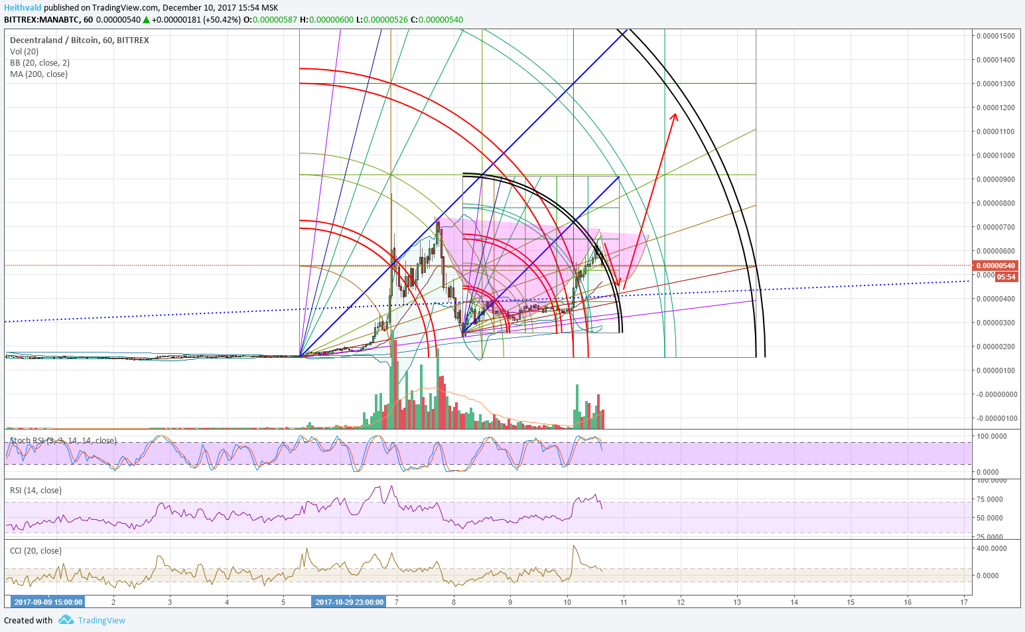Click day 17 on the time axis

point(964,602)
